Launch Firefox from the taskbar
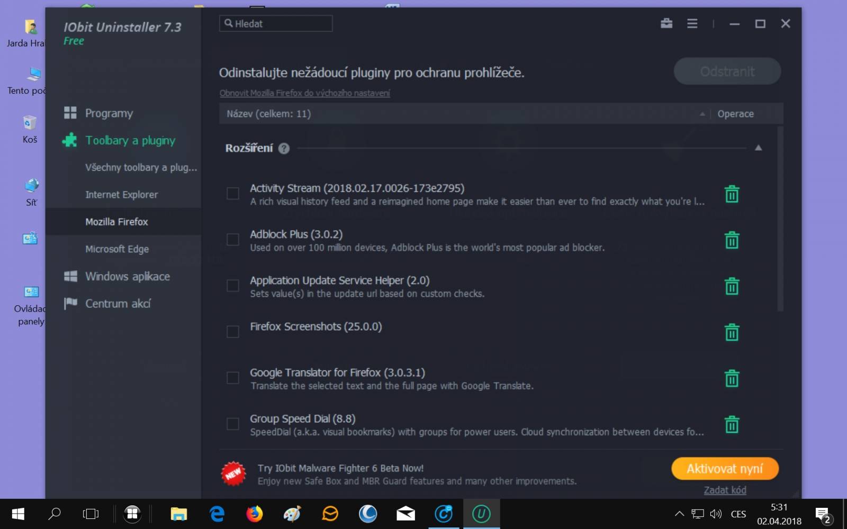847x529 pixels. (x=255, y=514)
